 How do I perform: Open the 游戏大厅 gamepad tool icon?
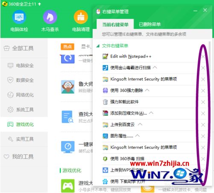[68, 186]
